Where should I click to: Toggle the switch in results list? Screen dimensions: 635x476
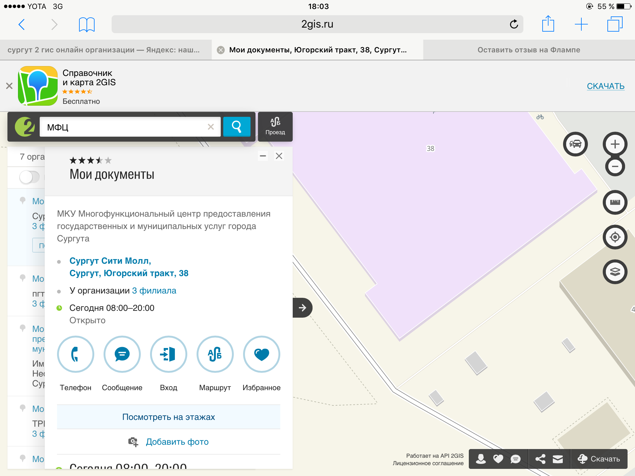(x=29, y=177)
